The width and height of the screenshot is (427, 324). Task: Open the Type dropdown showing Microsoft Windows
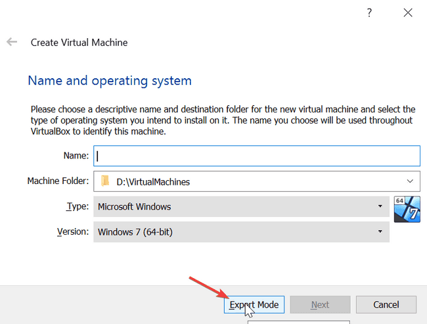(x=241, y=206)
